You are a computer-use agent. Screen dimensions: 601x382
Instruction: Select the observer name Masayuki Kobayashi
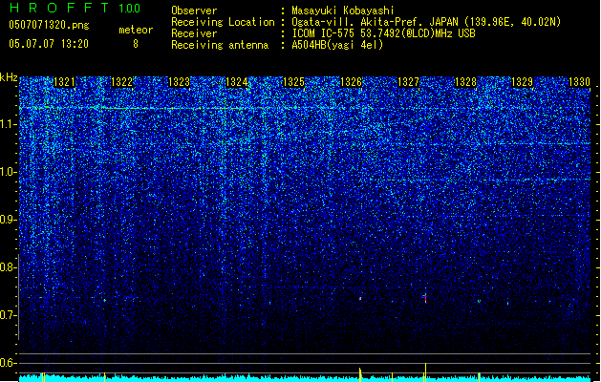[343, 11]
